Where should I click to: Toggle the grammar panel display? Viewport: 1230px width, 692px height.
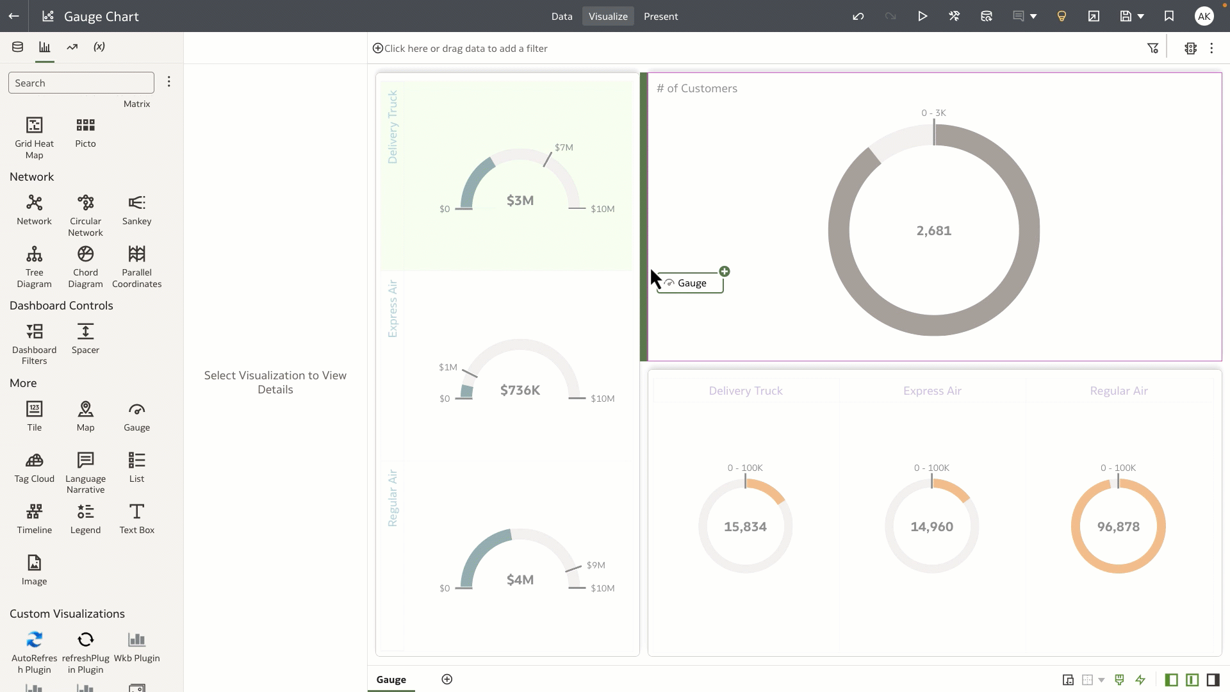coord(1192,680)
